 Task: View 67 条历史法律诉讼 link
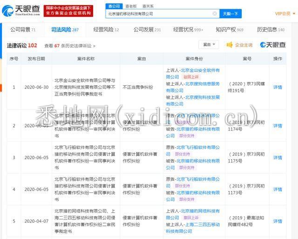70,46
